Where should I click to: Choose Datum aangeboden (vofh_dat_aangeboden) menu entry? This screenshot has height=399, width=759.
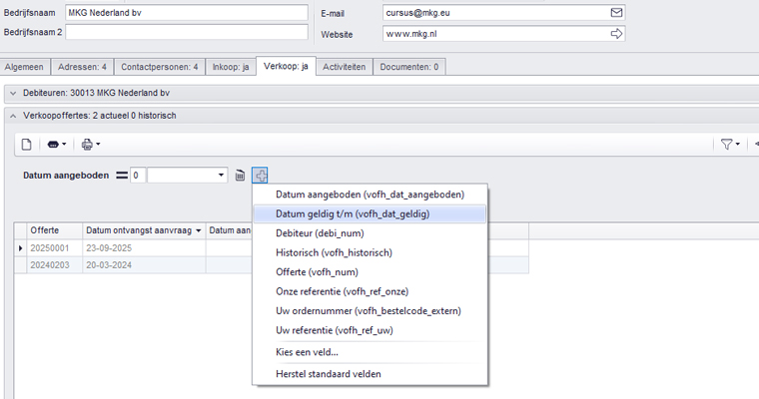point(370,195)
